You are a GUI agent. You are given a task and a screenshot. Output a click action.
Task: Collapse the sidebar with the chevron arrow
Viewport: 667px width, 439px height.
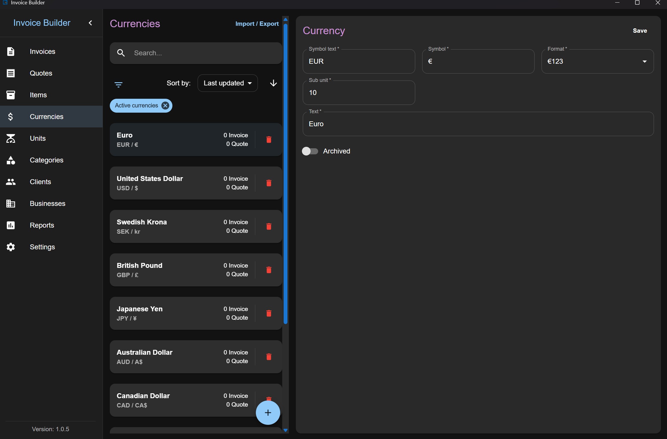90,23
